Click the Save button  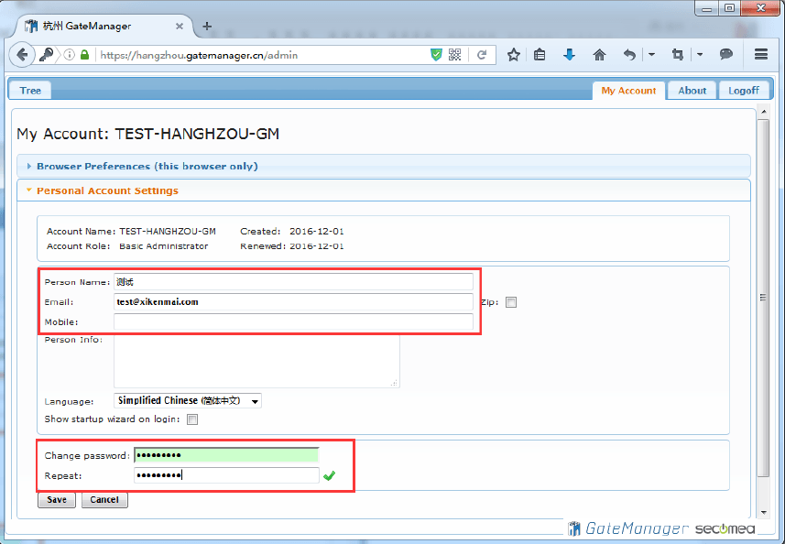click(x=57, y=500)
